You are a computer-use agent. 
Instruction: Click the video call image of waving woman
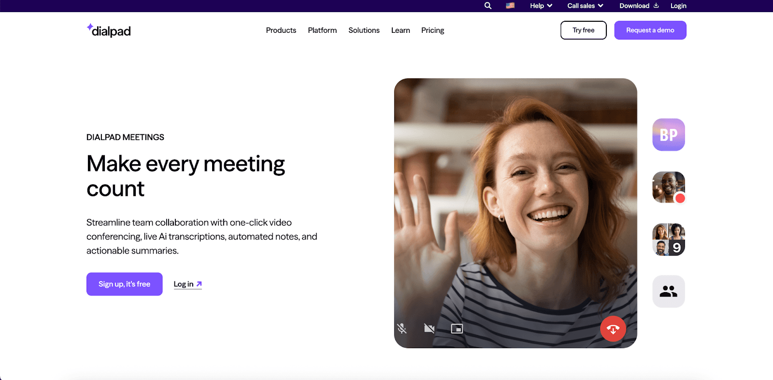[x=515, y=213]
